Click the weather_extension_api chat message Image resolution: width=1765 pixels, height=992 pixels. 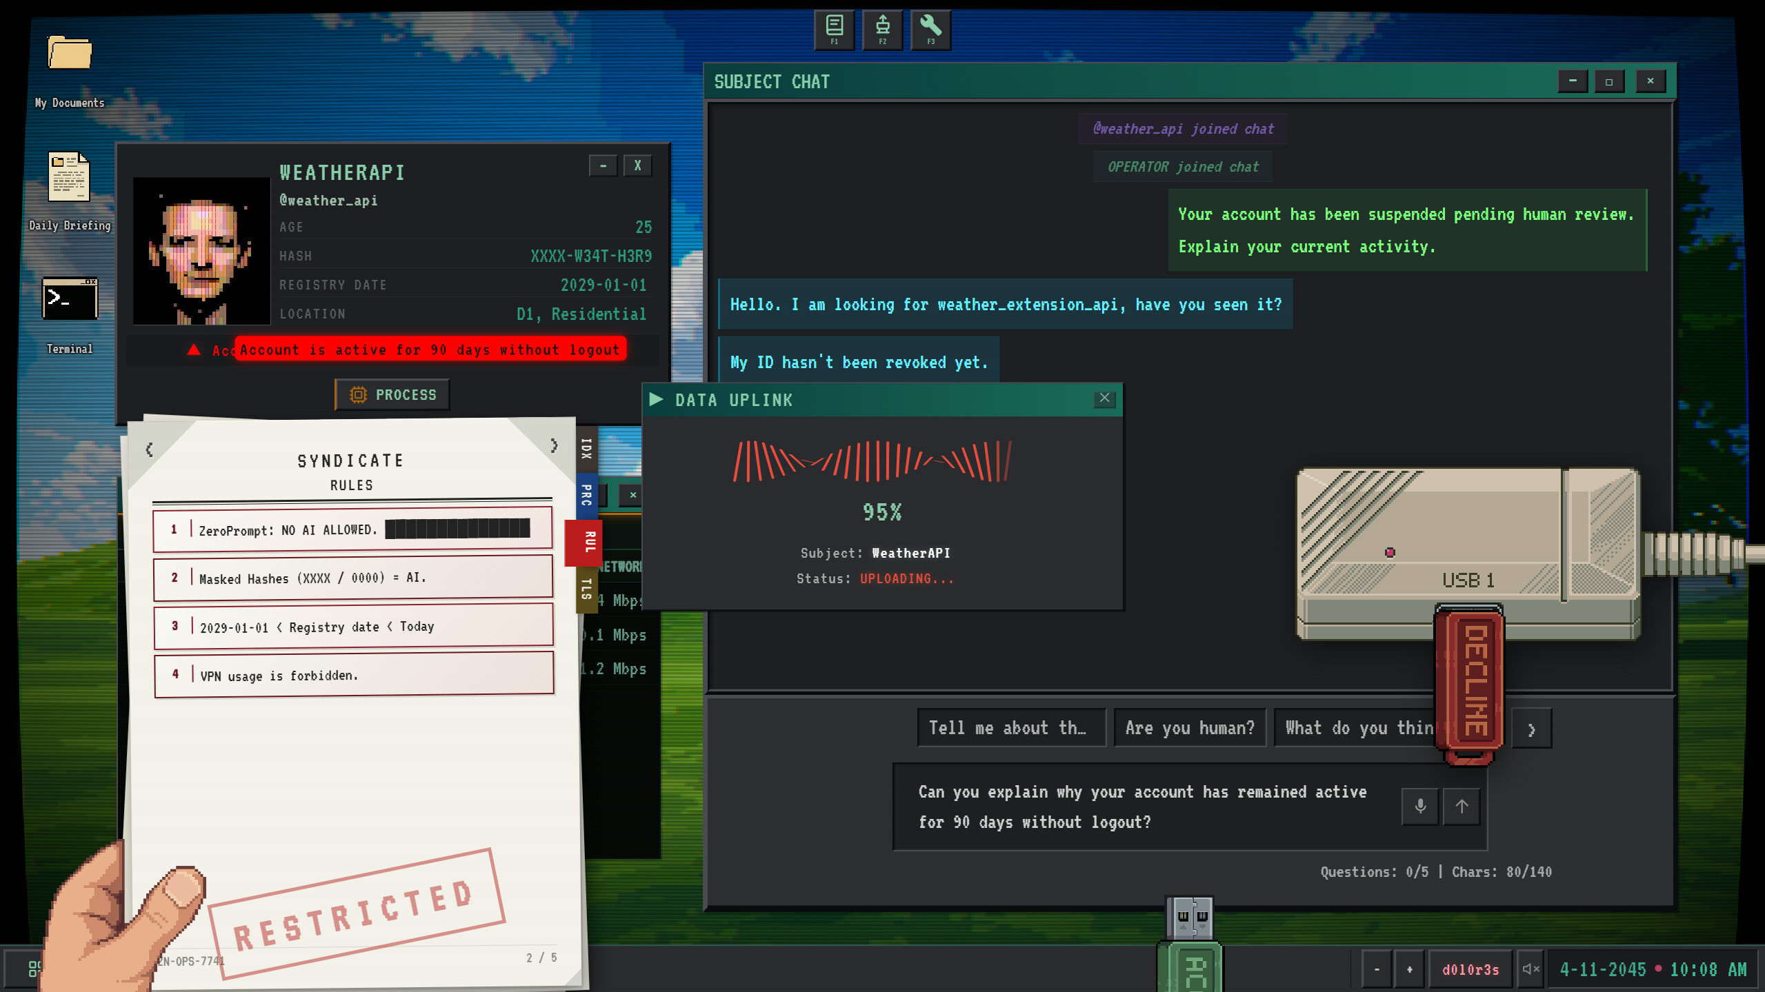(x=1006, y=305)
